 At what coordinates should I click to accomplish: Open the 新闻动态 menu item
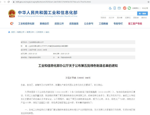44,24
